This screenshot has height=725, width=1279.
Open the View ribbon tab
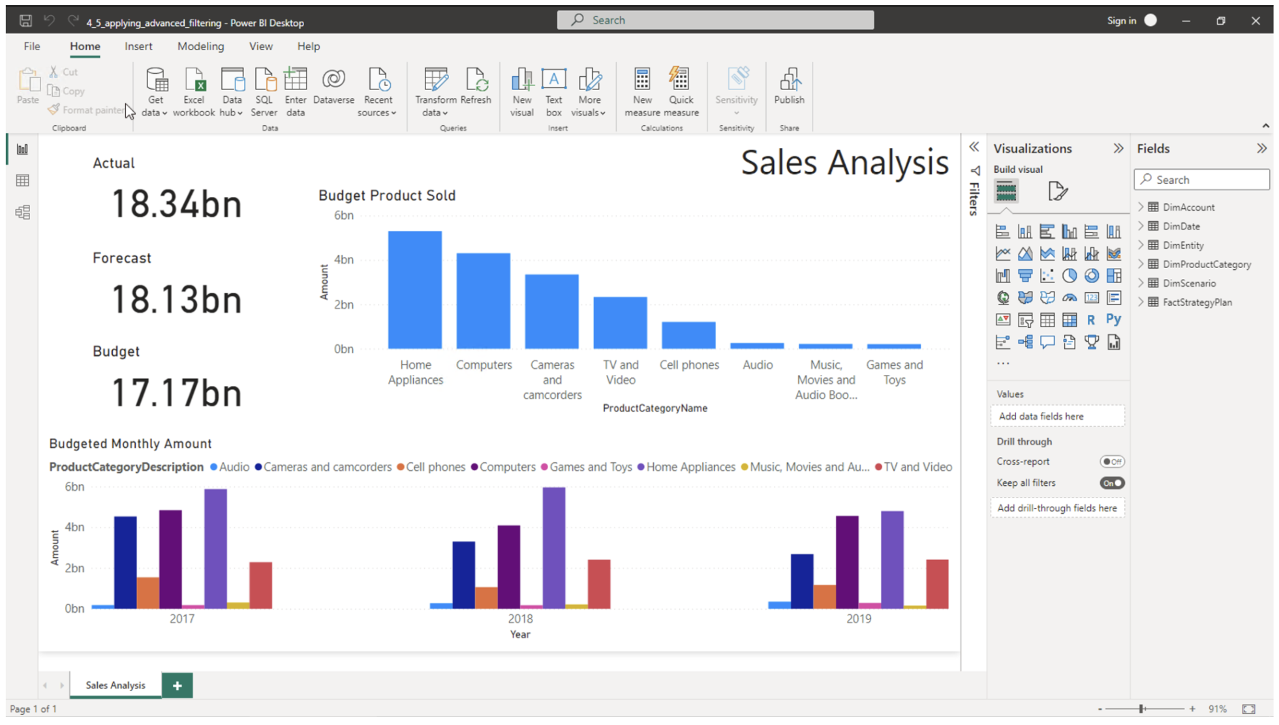260,46
